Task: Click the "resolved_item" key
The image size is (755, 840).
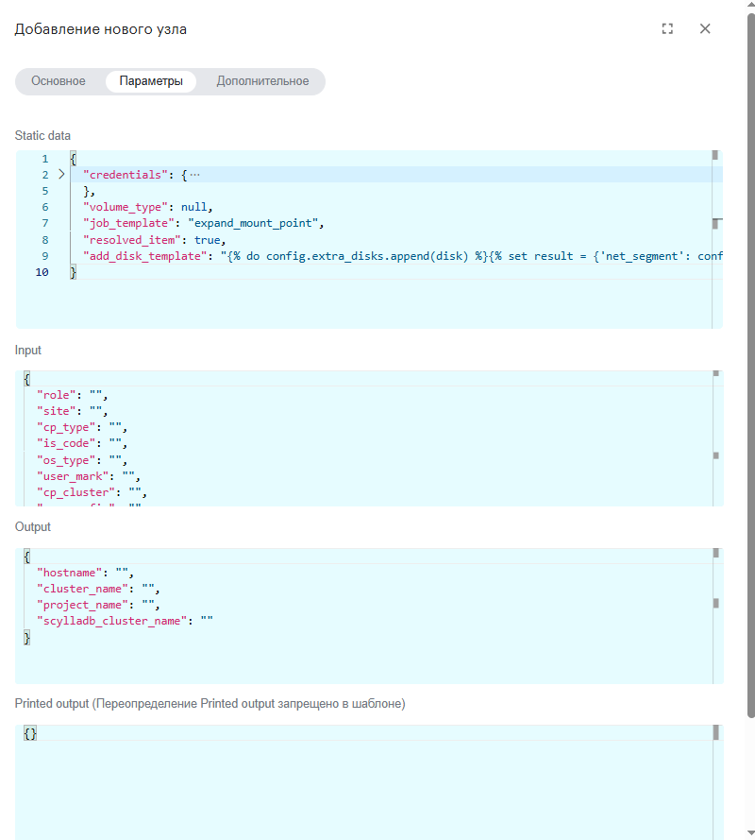Action: (131, 240)
